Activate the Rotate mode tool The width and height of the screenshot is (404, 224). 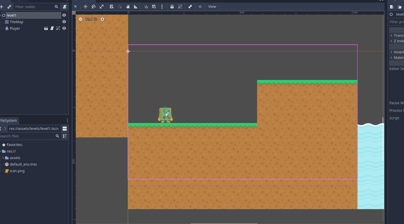pos(94,7)
